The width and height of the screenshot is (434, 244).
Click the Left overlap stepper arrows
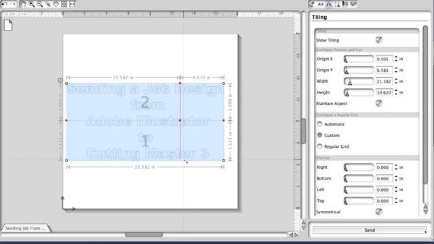[x=396, y=190]
